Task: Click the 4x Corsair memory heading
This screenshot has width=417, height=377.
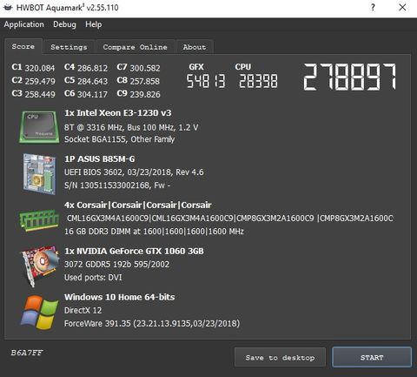Action: tap(138, 205)
